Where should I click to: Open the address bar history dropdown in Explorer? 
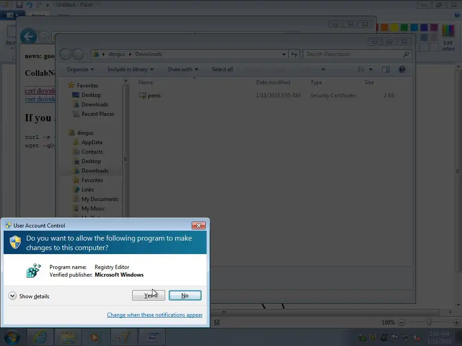click(284, 54)
